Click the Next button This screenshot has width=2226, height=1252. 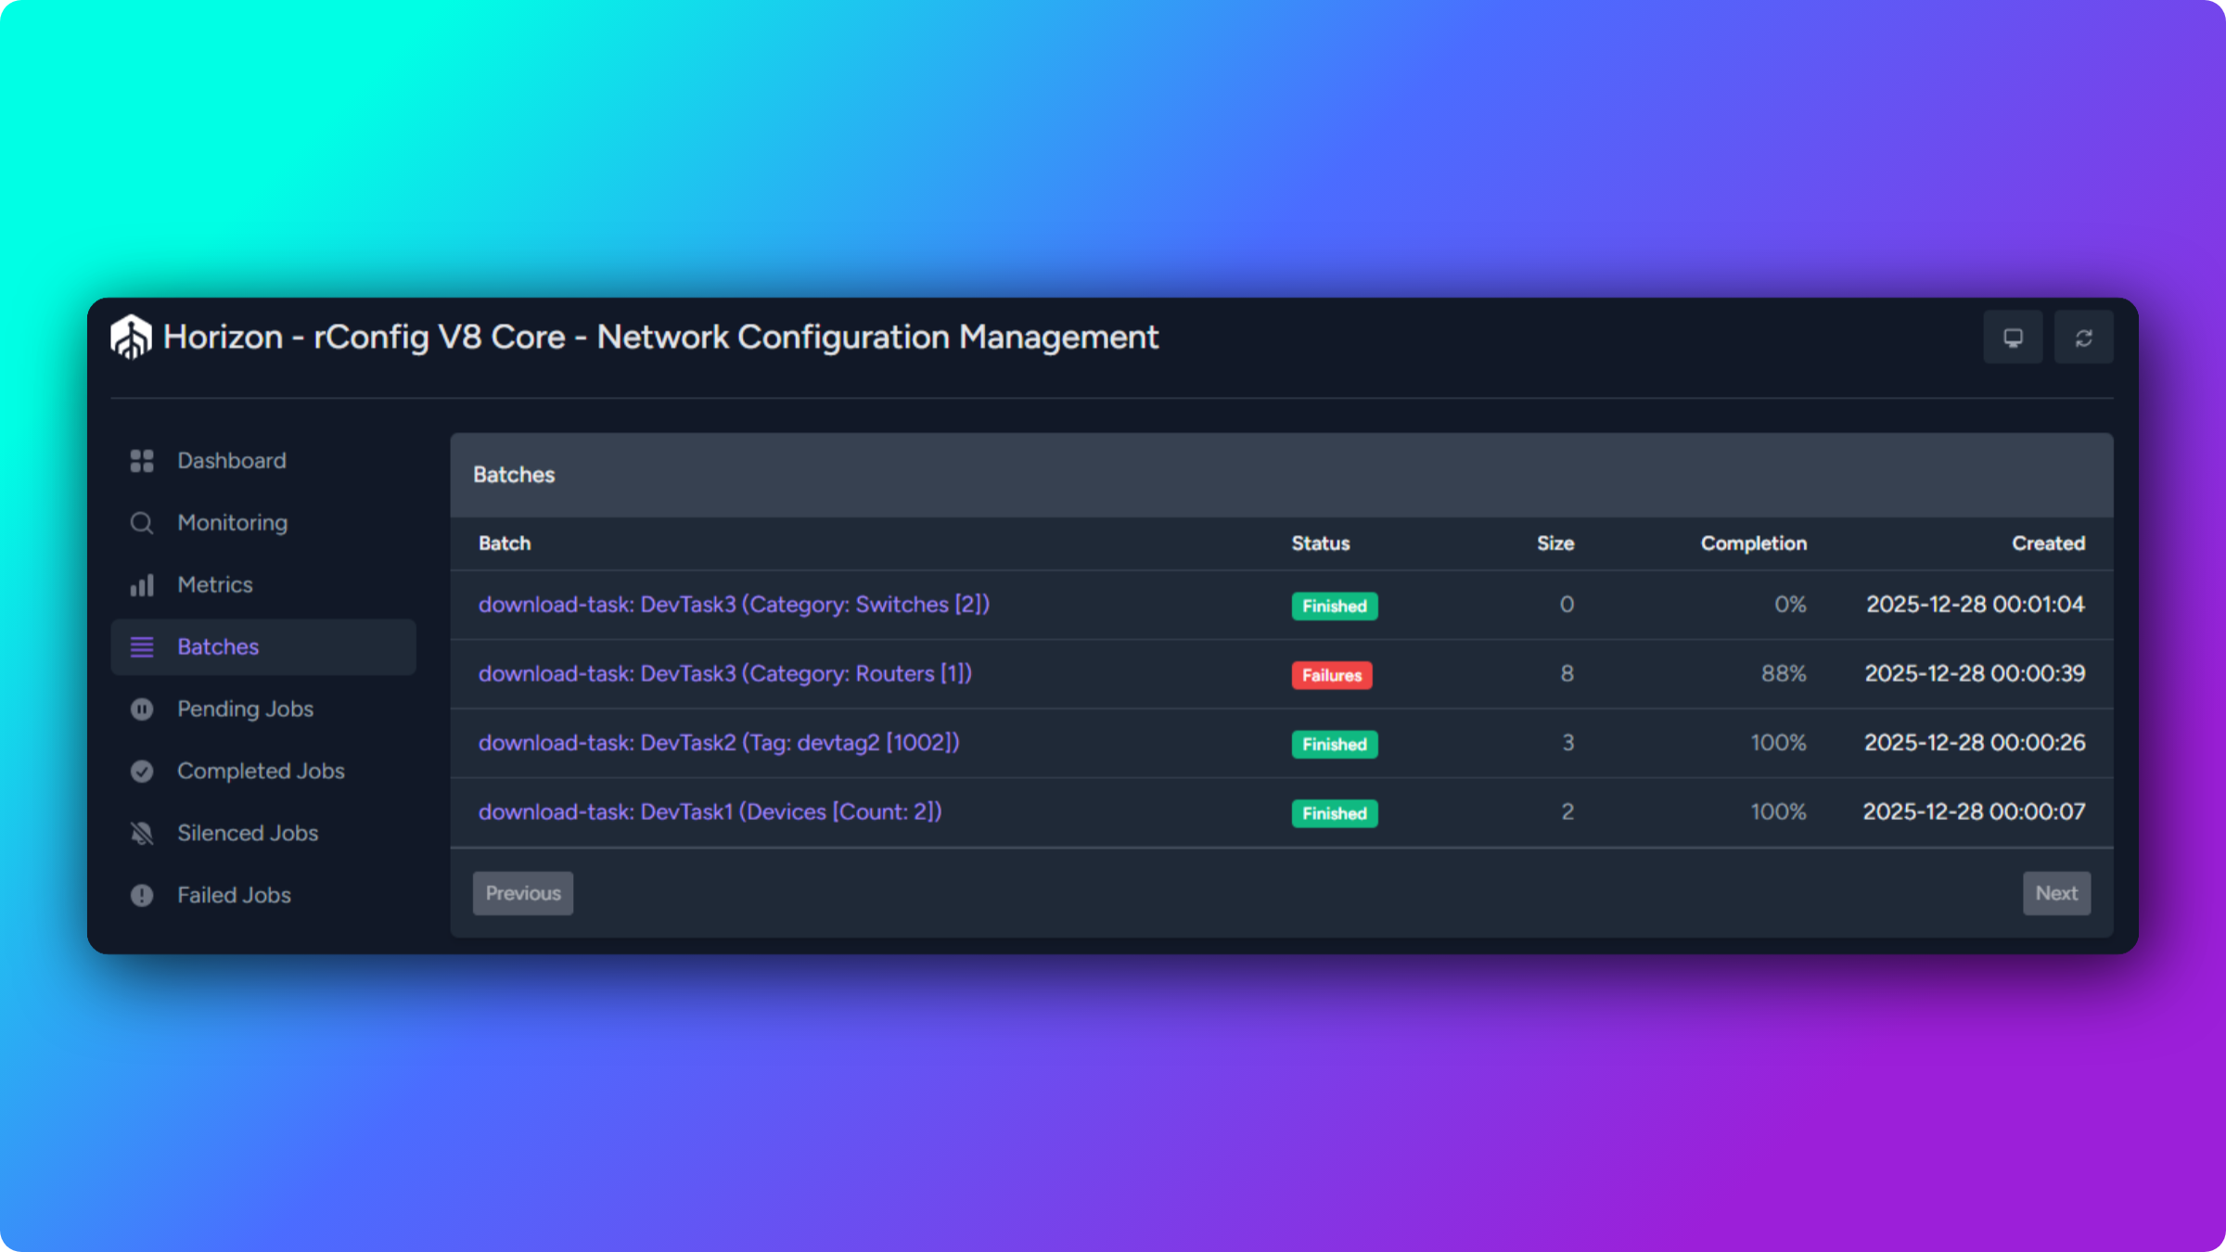[2056, 893]
